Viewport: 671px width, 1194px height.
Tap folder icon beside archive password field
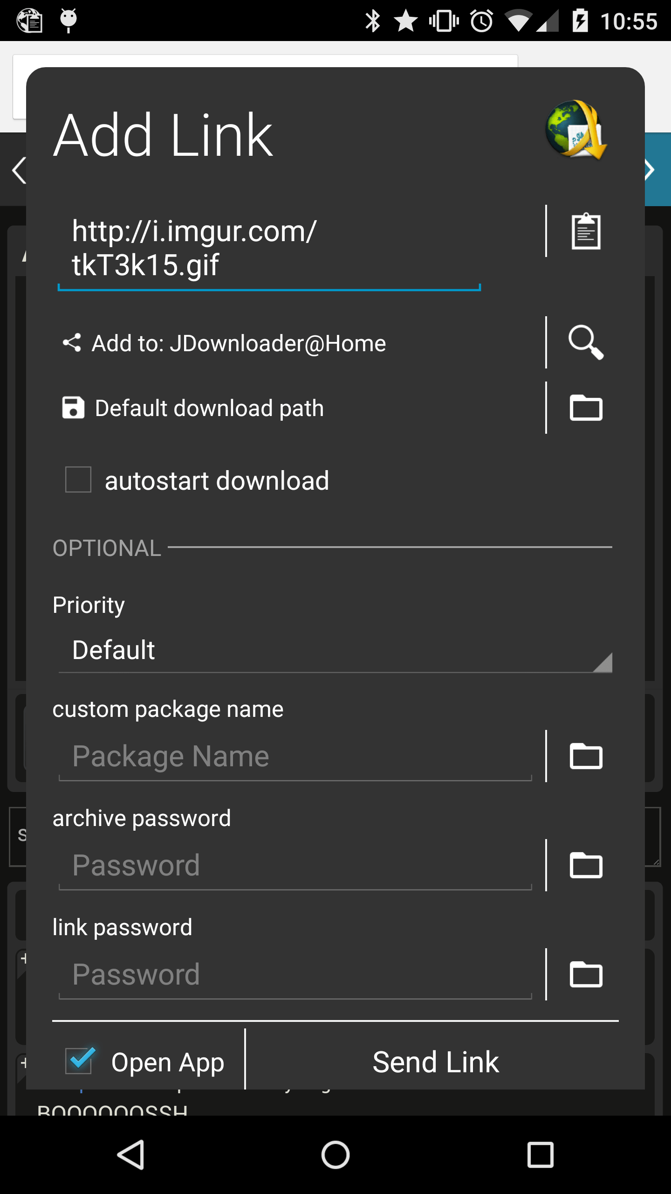click(586, 865)
